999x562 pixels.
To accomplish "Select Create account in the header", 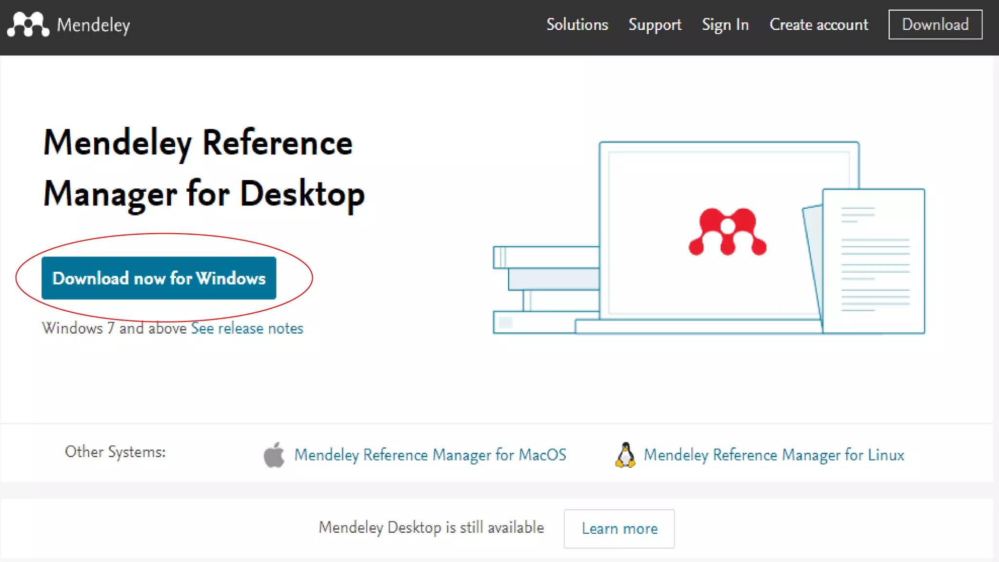I will click(x=819, y=24).
